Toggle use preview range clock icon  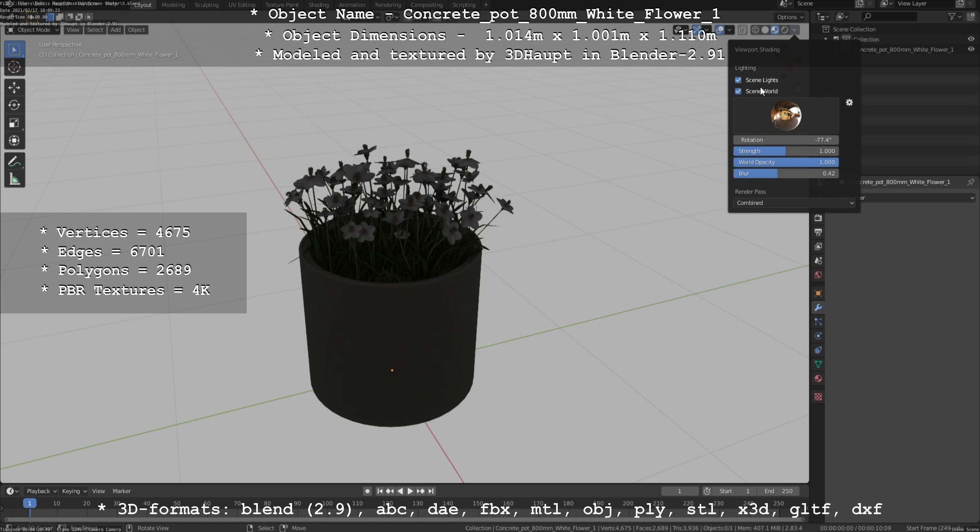(x=707, y=491)
